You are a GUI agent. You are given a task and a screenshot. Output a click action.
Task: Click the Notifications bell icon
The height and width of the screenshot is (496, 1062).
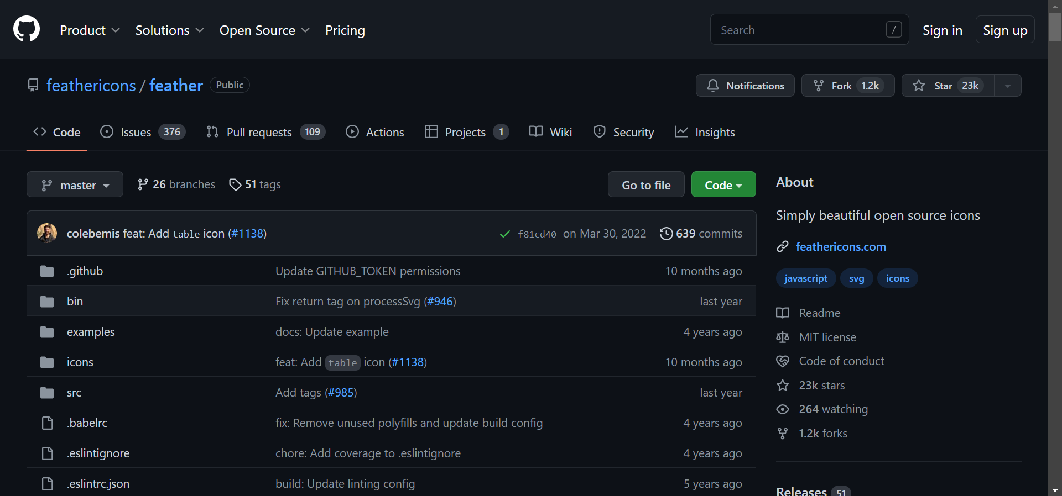(713, 86)
